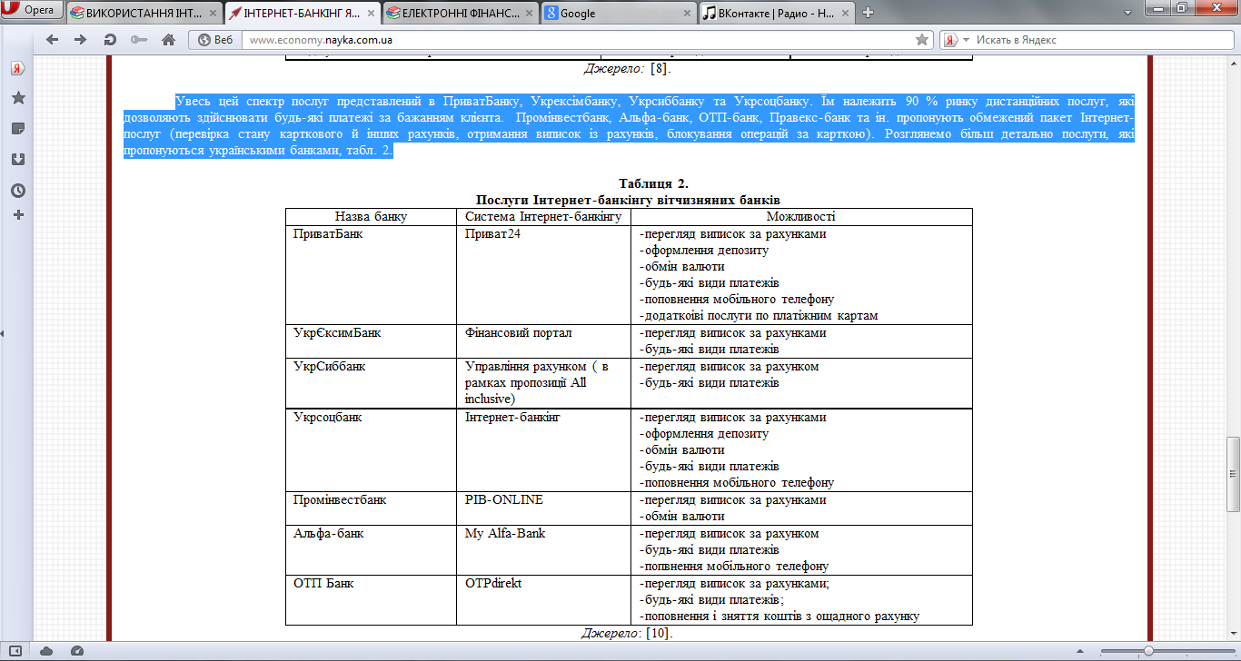Click the vertical scrollbar down arrow
This screenshot has height=661, width=1241.
tap(1233, 634)
